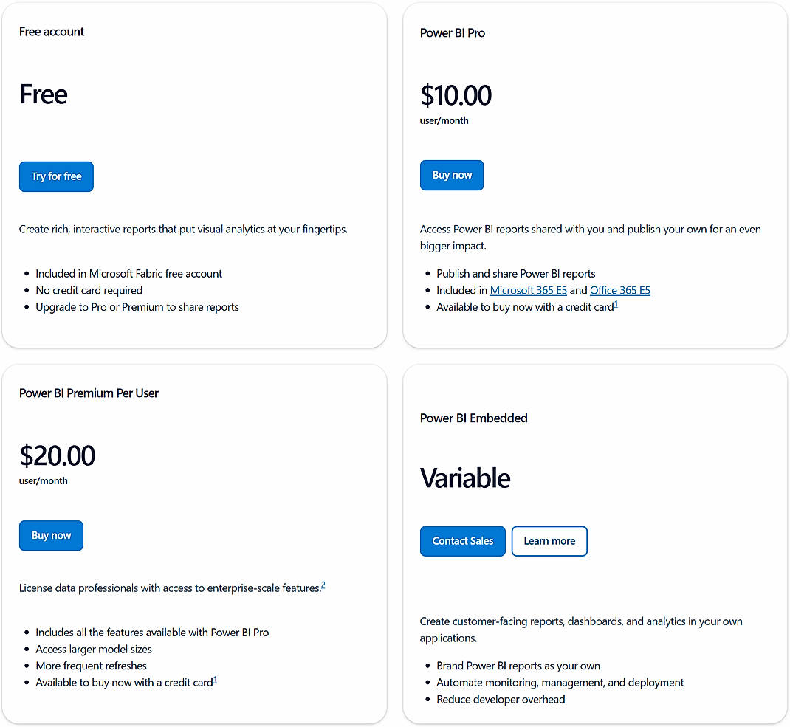Click the $20.00 price text
Screen dimensions: 790x727
[57, 456]
